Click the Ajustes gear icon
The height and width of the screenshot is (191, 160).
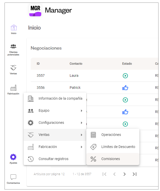13,157
